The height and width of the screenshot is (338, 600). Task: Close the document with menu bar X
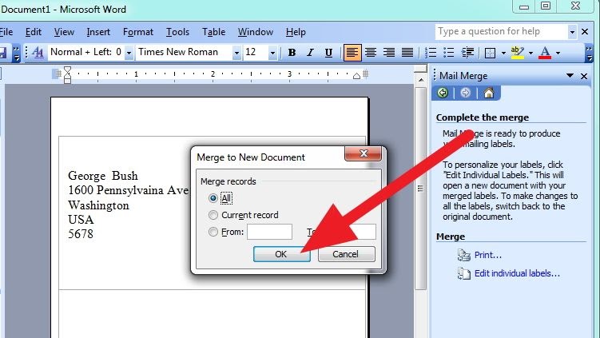pyautogui.click(x=585, y=32)
